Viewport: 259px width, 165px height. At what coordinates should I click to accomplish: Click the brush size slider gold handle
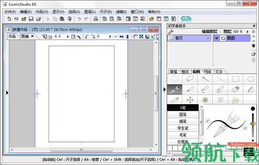(x=253, y=124)
